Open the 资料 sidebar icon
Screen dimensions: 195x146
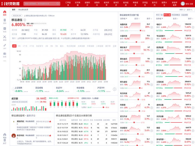pyautogui.click(x=5, y=20)
